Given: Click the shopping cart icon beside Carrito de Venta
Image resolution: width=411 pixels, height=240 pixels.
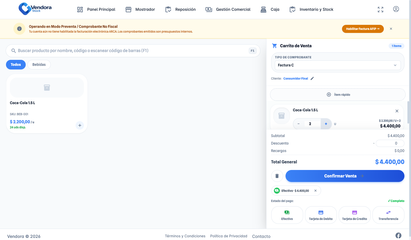Looking at the screenshot, I should click(274, 46).
